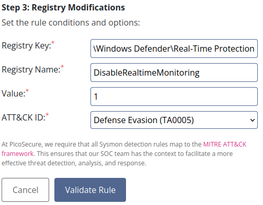Viewport: 263px width, 205px height.
Task: Click the Validate Rule button
Action: coord(90,190)
